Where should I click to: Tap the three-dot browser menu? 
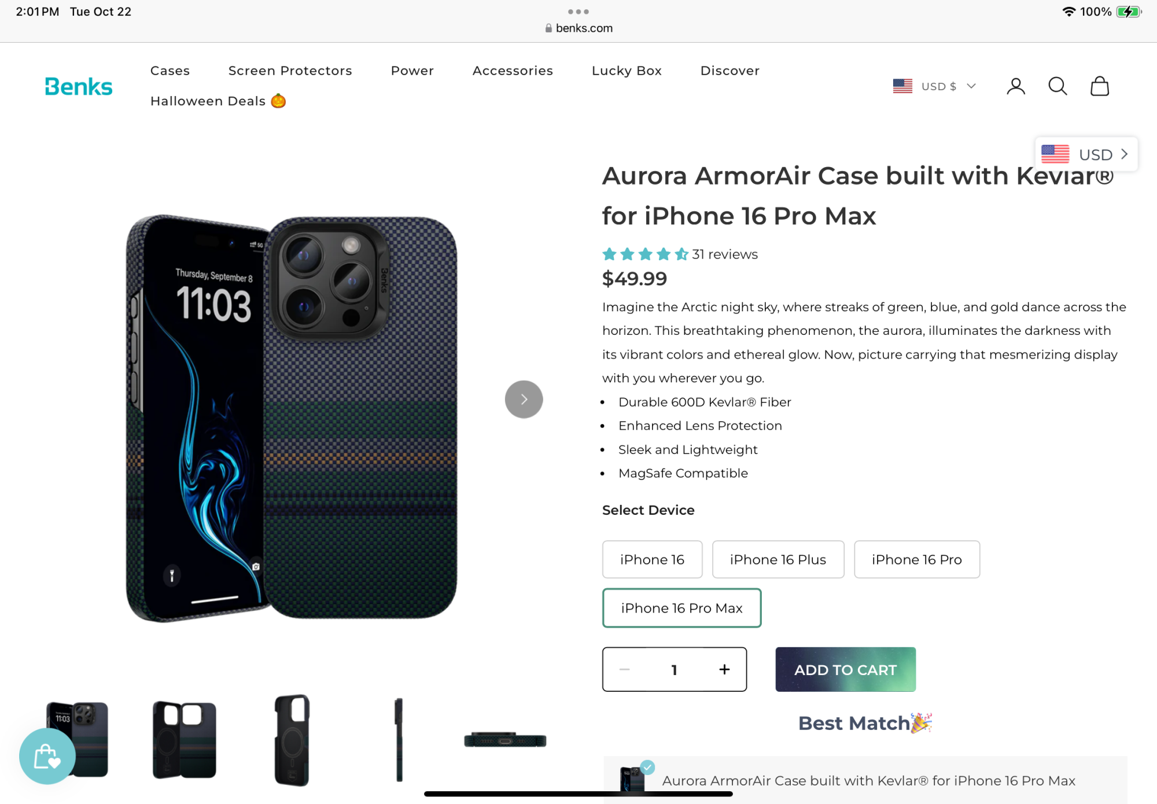(x=578, y=12)
